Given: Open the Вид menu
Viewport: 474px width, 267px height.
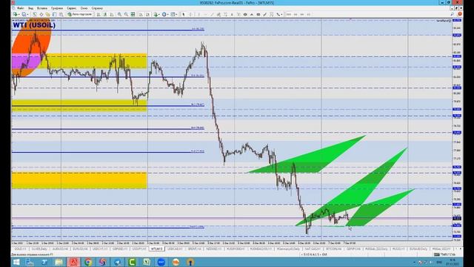Looking at the screenshot, I should pos(31,8).
